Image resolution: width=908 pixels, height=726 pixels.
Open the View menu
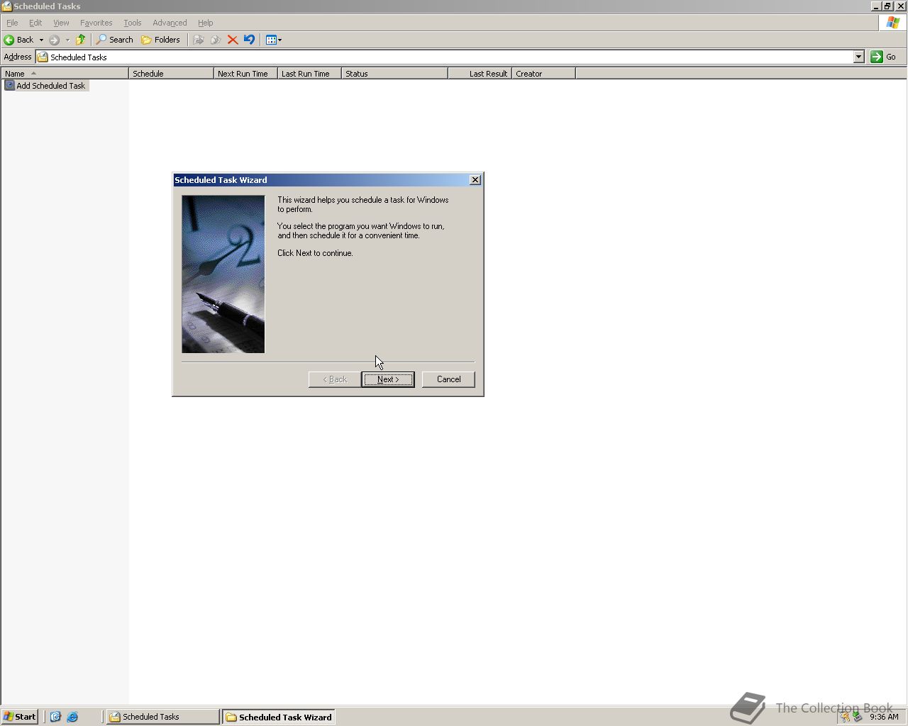[x=61, y=23]
